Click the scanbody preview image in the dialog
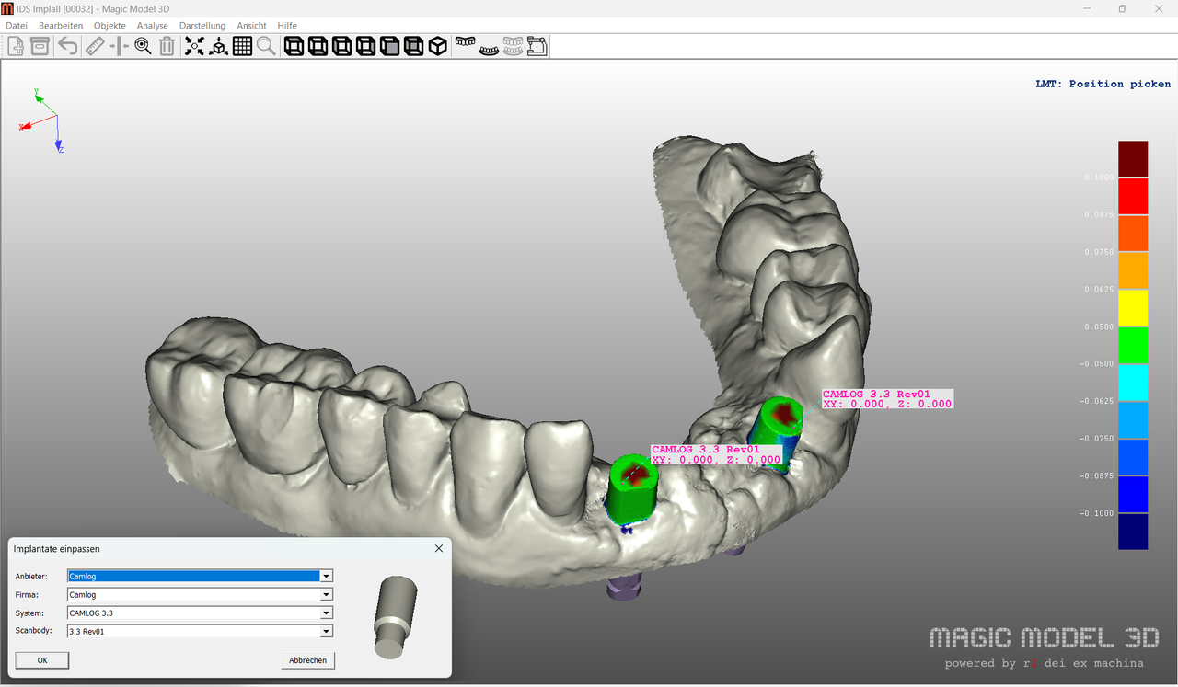The height and width of the screenshot is (687, 1178). (x=396, y=616)
